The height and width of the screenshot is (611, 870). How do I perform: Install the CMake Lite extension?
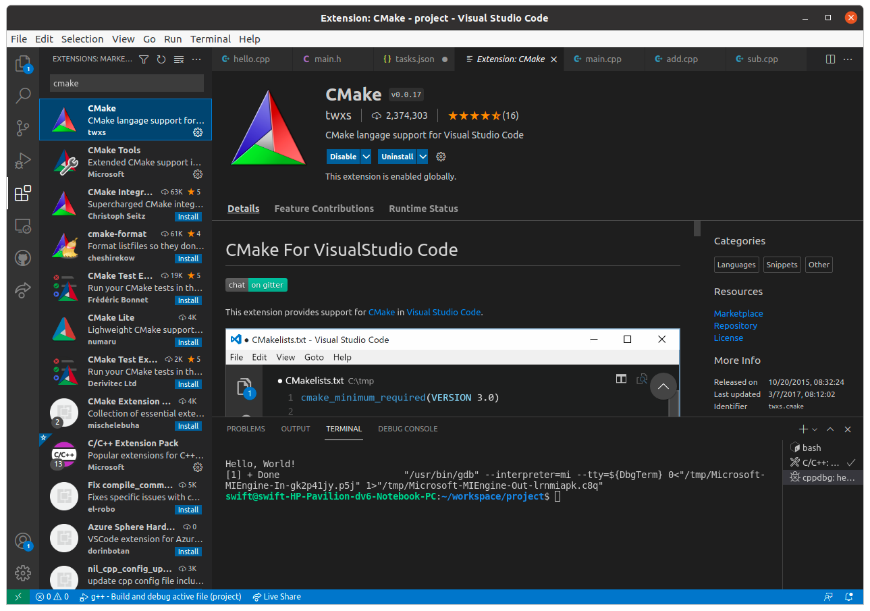pyautogui.click(x=188, y=342)
